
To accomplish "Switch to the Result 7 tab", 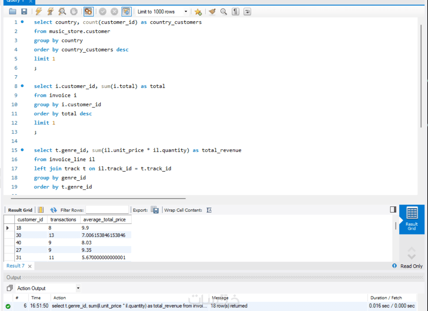I will coord(16,266).
